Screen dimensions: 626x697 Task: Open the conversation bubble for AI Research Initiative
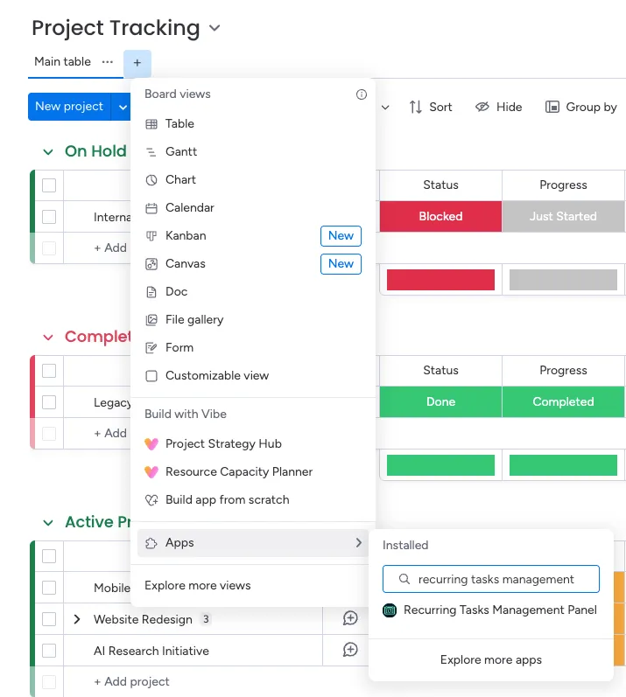point(350,650)
